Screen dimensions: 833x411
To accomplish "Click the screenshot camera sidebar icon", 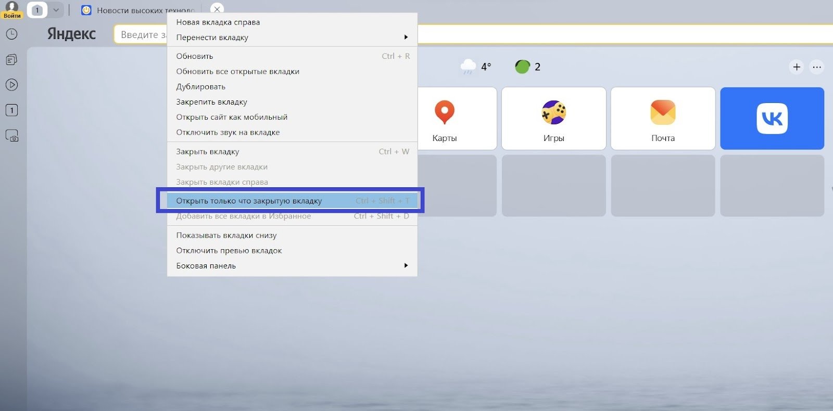I will [x=11, y=136].
